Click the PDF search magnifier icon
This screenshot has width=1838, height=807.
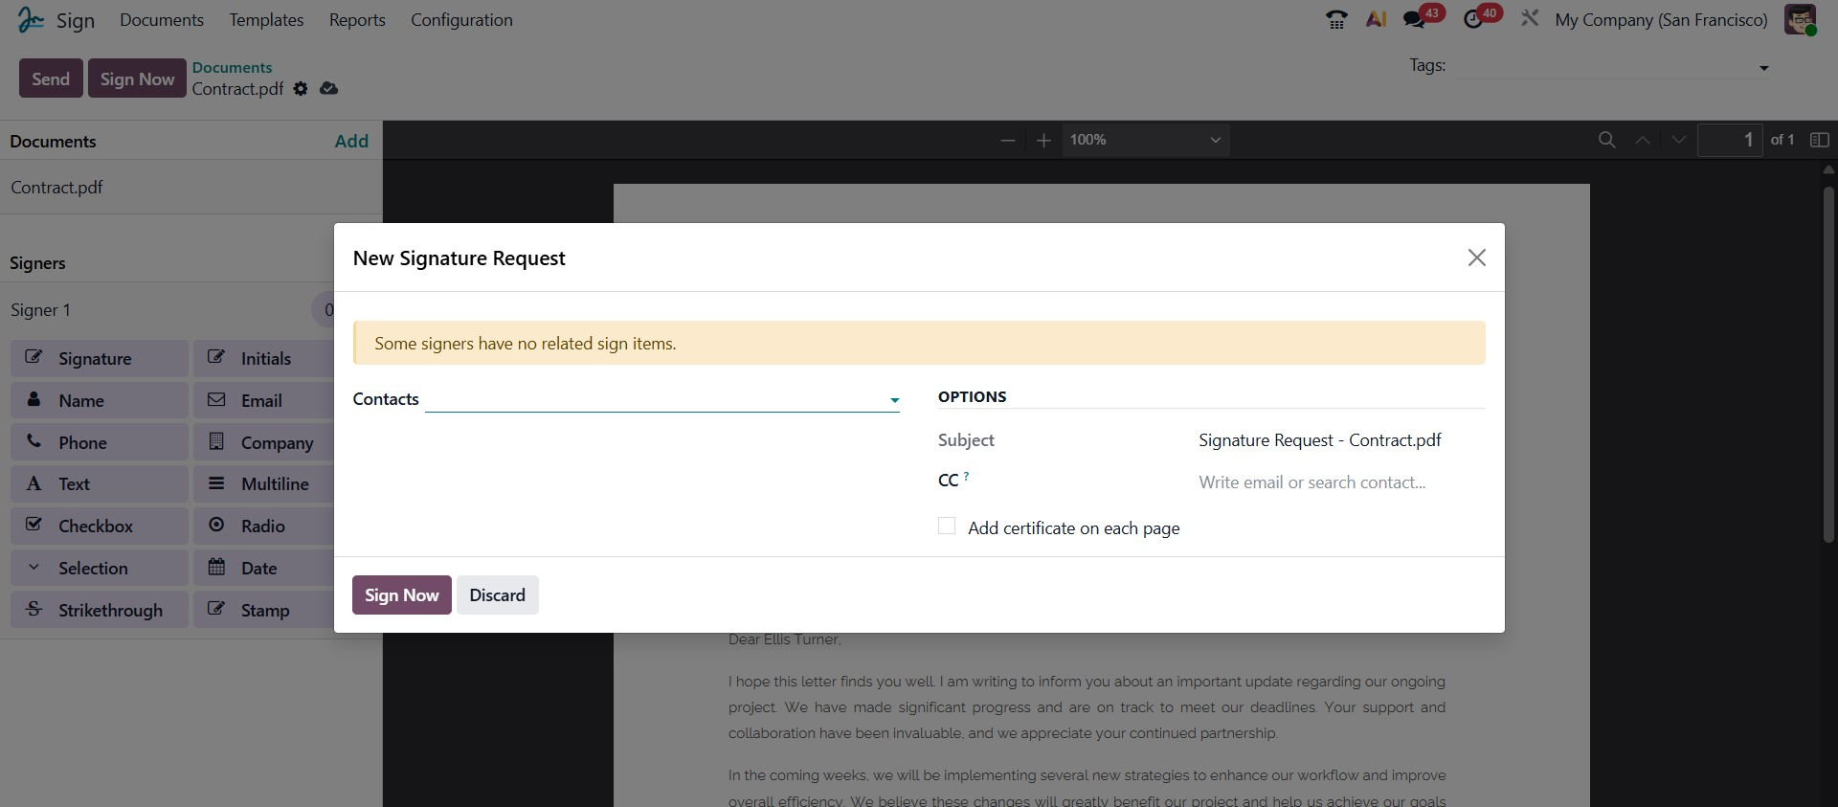tap(1606, 141)
